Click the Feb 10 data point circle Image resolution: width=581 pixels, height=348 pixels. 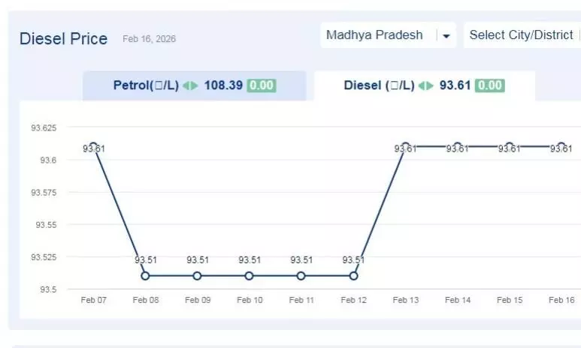[249, 276]
